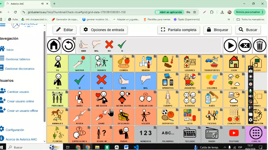
Task: Open the FIESTAS parties category
Action: [x=212, y=117]
